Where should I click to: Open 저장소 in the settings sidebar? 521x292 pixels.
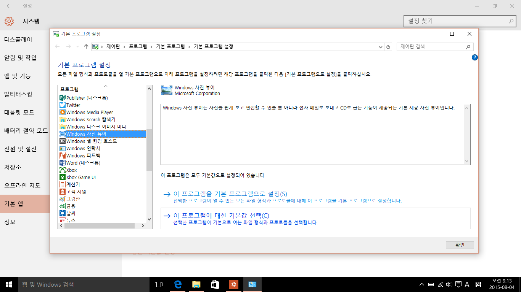[13, 167]
